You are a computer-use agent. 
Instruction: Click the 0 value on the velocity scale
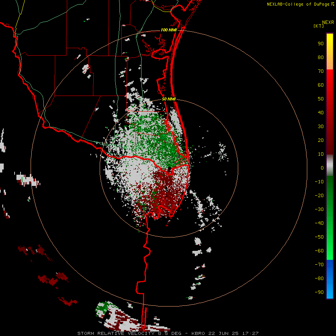[322, 168]
